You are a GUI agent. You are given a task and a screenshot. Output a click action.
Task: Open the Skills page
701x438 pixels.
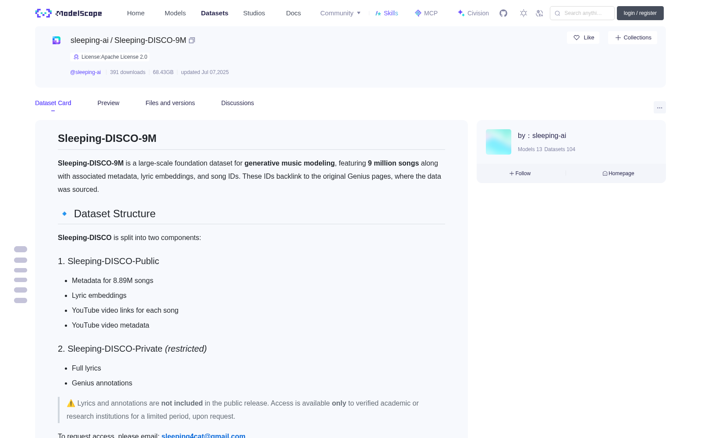click(x=387, y=13)
